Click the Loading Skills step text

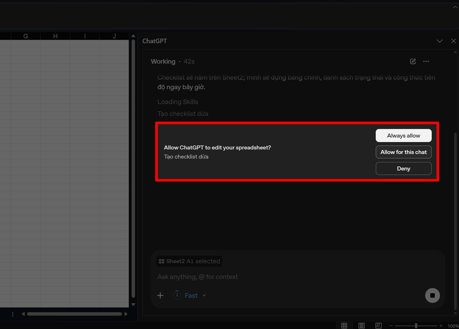click(178, 102)
